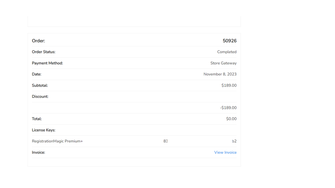Select the Completed order status text
335x188 pixels.
[x=227, y=52]
